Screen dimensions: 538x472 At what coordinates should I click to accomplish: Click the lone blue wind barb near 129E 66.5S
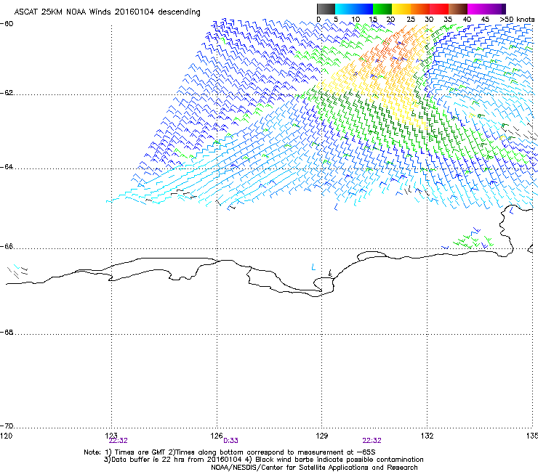tap(313, 267)
